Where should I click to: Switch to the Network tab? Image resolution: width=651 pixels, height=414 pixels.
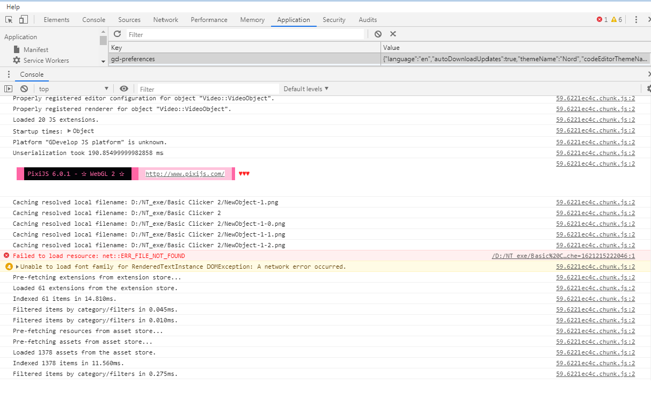pyautogui.click(x=166, y=20)
